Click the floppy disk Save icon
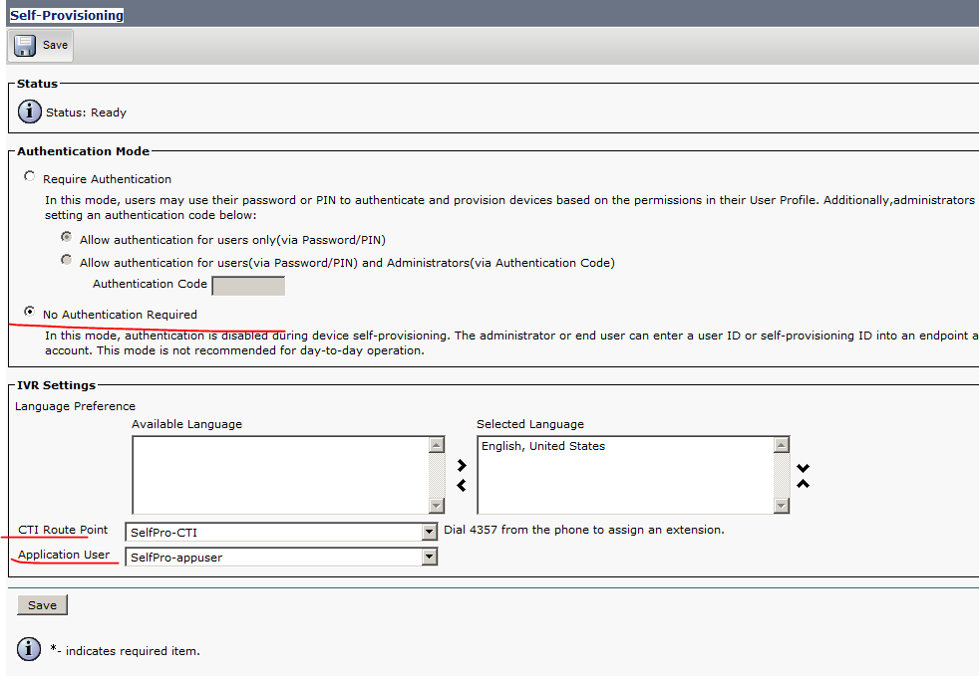The image size is (979, 676). tap(25, 46)
